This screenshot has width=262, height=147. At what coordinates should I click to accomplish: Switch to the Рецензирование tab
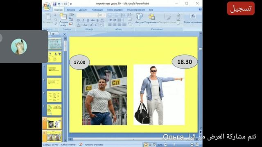tap(136, 10)
